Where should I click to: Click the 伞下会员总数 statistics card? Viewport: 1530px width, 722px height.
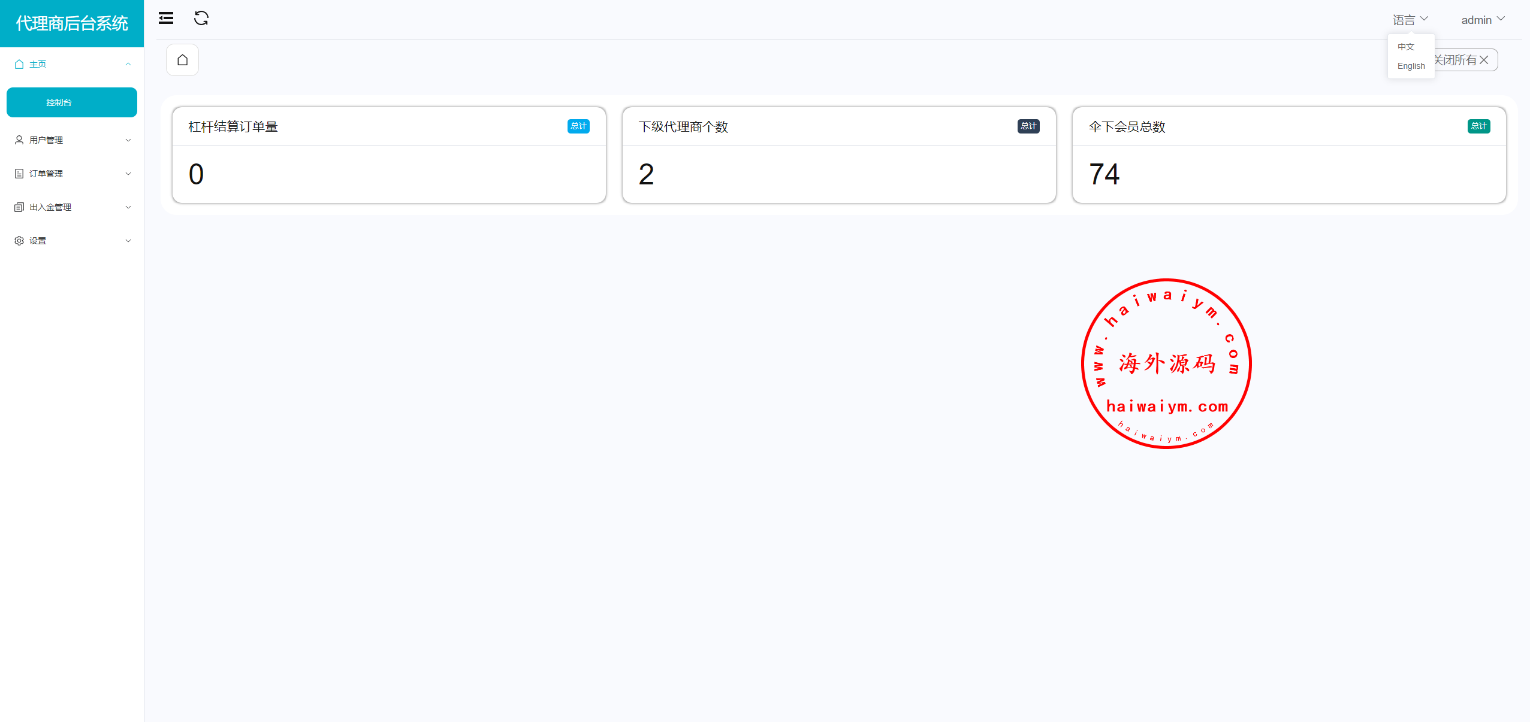point(1288,156)
